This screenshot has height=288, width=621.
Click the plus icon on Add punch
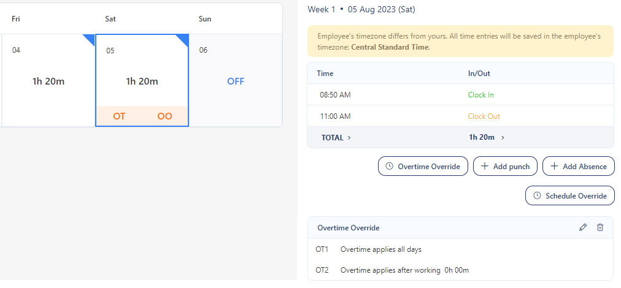[x=485, y=166]
